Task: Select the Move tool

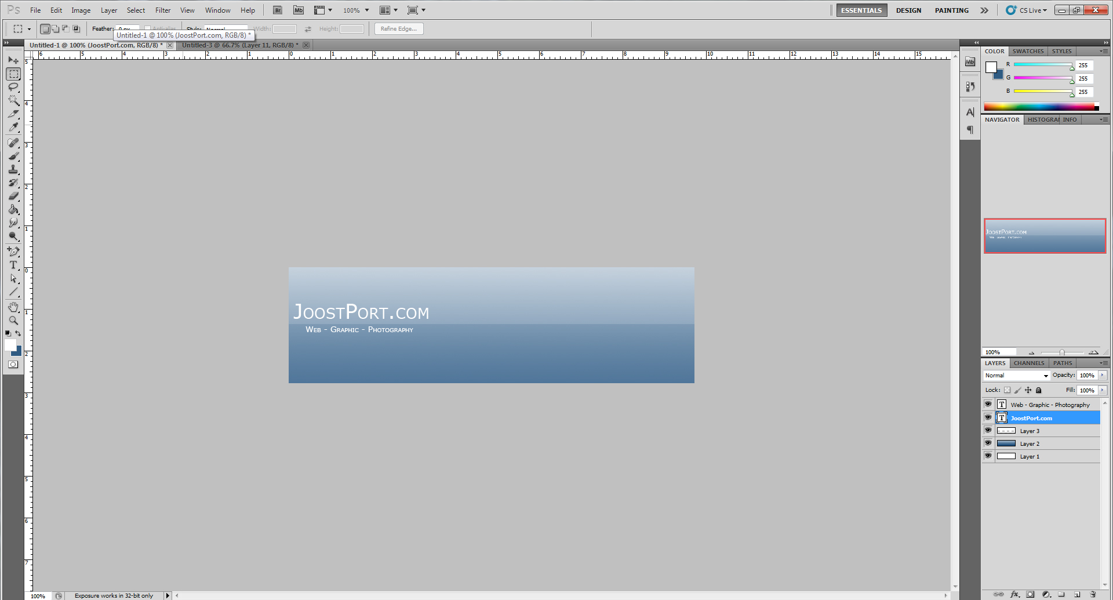Action: click(13, 60)
